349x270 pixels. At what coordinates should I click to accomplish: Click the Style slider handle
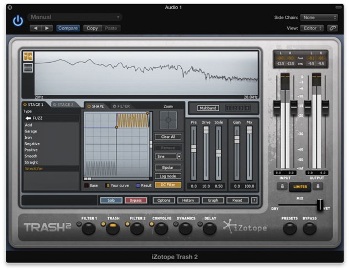pos(219,153)
